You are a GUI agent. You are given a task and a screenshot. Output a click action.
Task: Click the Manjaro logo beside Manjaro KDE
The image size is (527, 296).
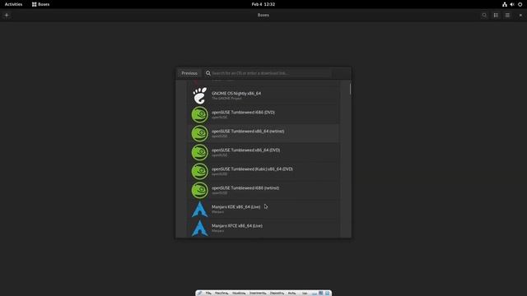pyautogui.click(x=199, y=209)
